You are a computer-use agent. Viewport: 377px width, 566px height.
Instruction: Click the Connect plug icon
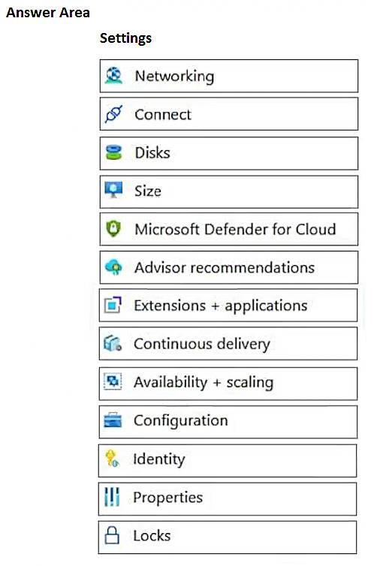coord(113,114)
